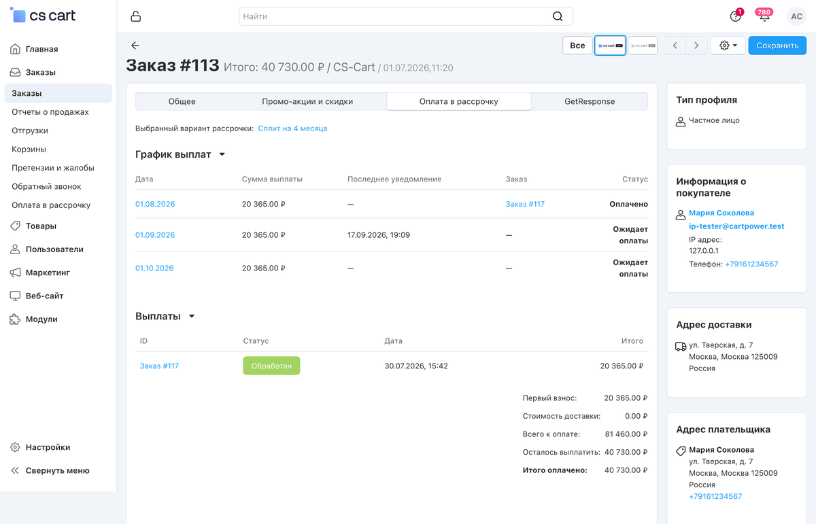Click the Настройки gear icon in sidebar
This screenshot has width=816, height=524.
(15, 447)
